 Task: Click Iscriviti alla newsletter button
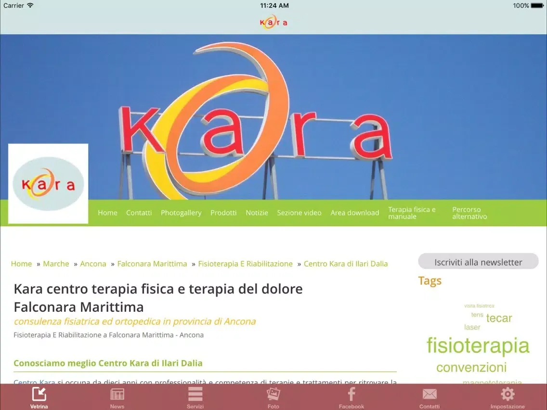click(x=478, y=261)
